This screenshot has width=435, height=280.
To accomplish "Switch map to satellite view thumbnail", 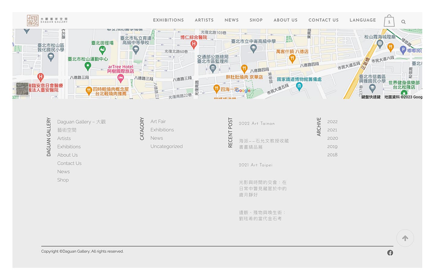I will click(22, 89).
